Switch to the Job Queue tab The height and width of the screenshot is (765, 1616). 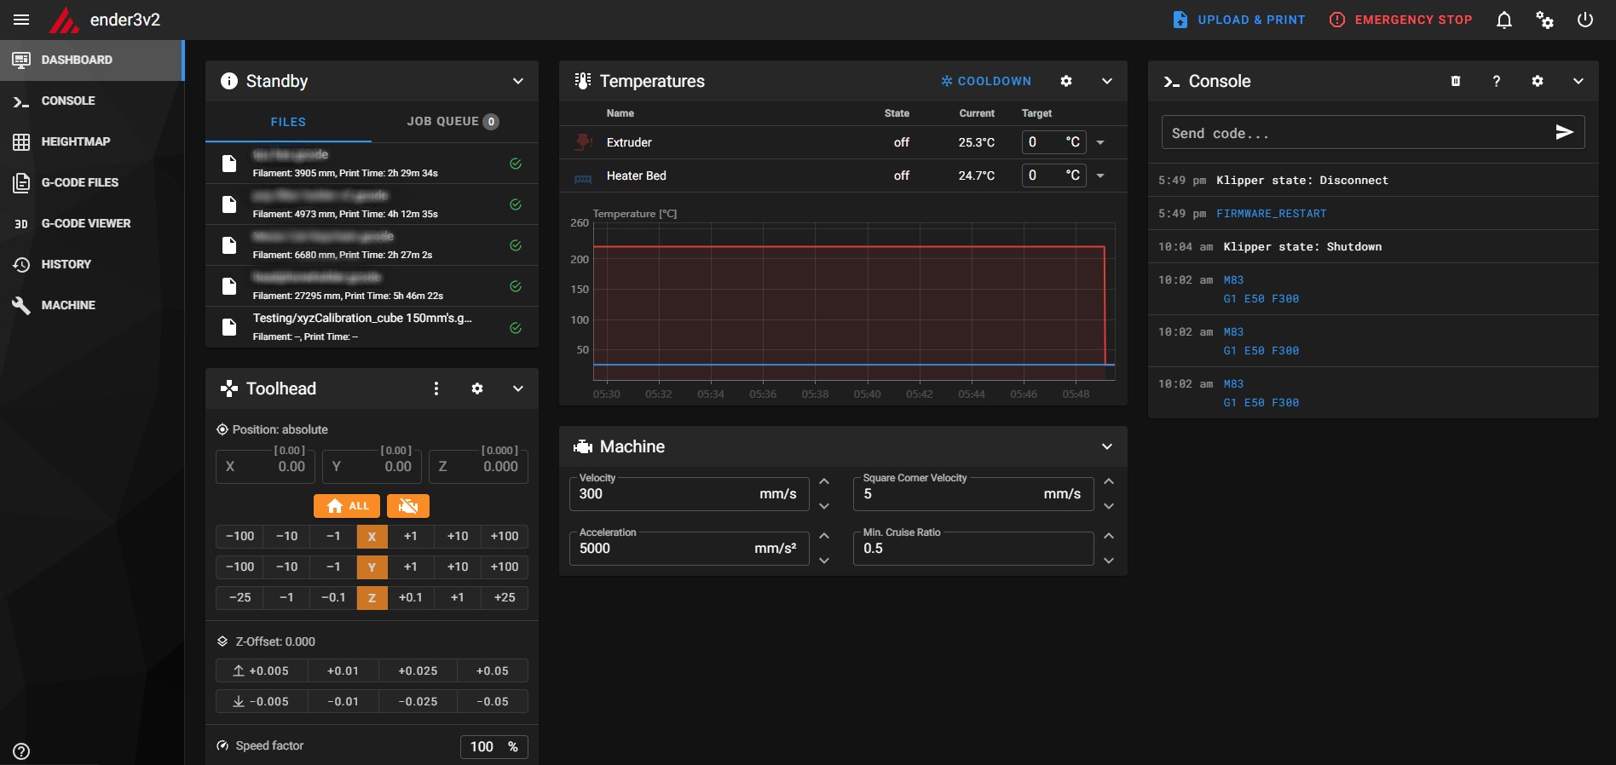tap(452, 122)
